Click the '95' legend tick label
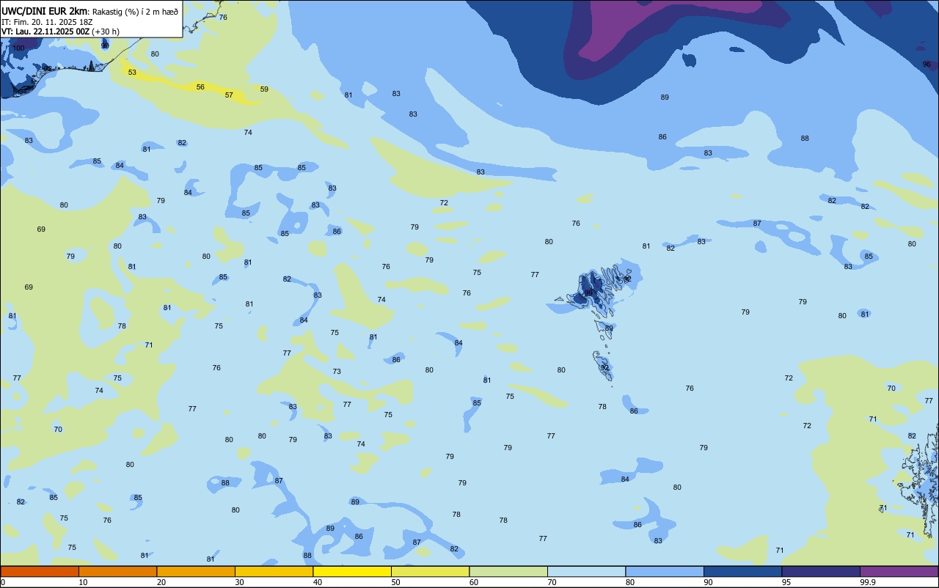939x588 pixels. 786,582
